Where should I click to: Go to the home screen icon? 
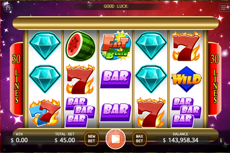8,7
